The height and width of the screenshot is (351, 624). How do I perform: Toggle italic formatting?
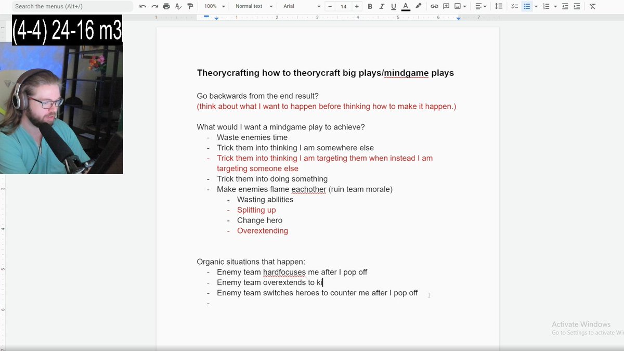(x=382, y=6)
